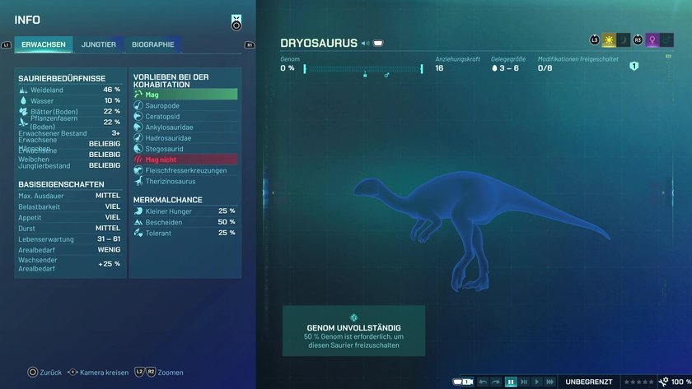Click the DRYOSAURUS title
Screen dimensions: 692x389
[319, 43]
